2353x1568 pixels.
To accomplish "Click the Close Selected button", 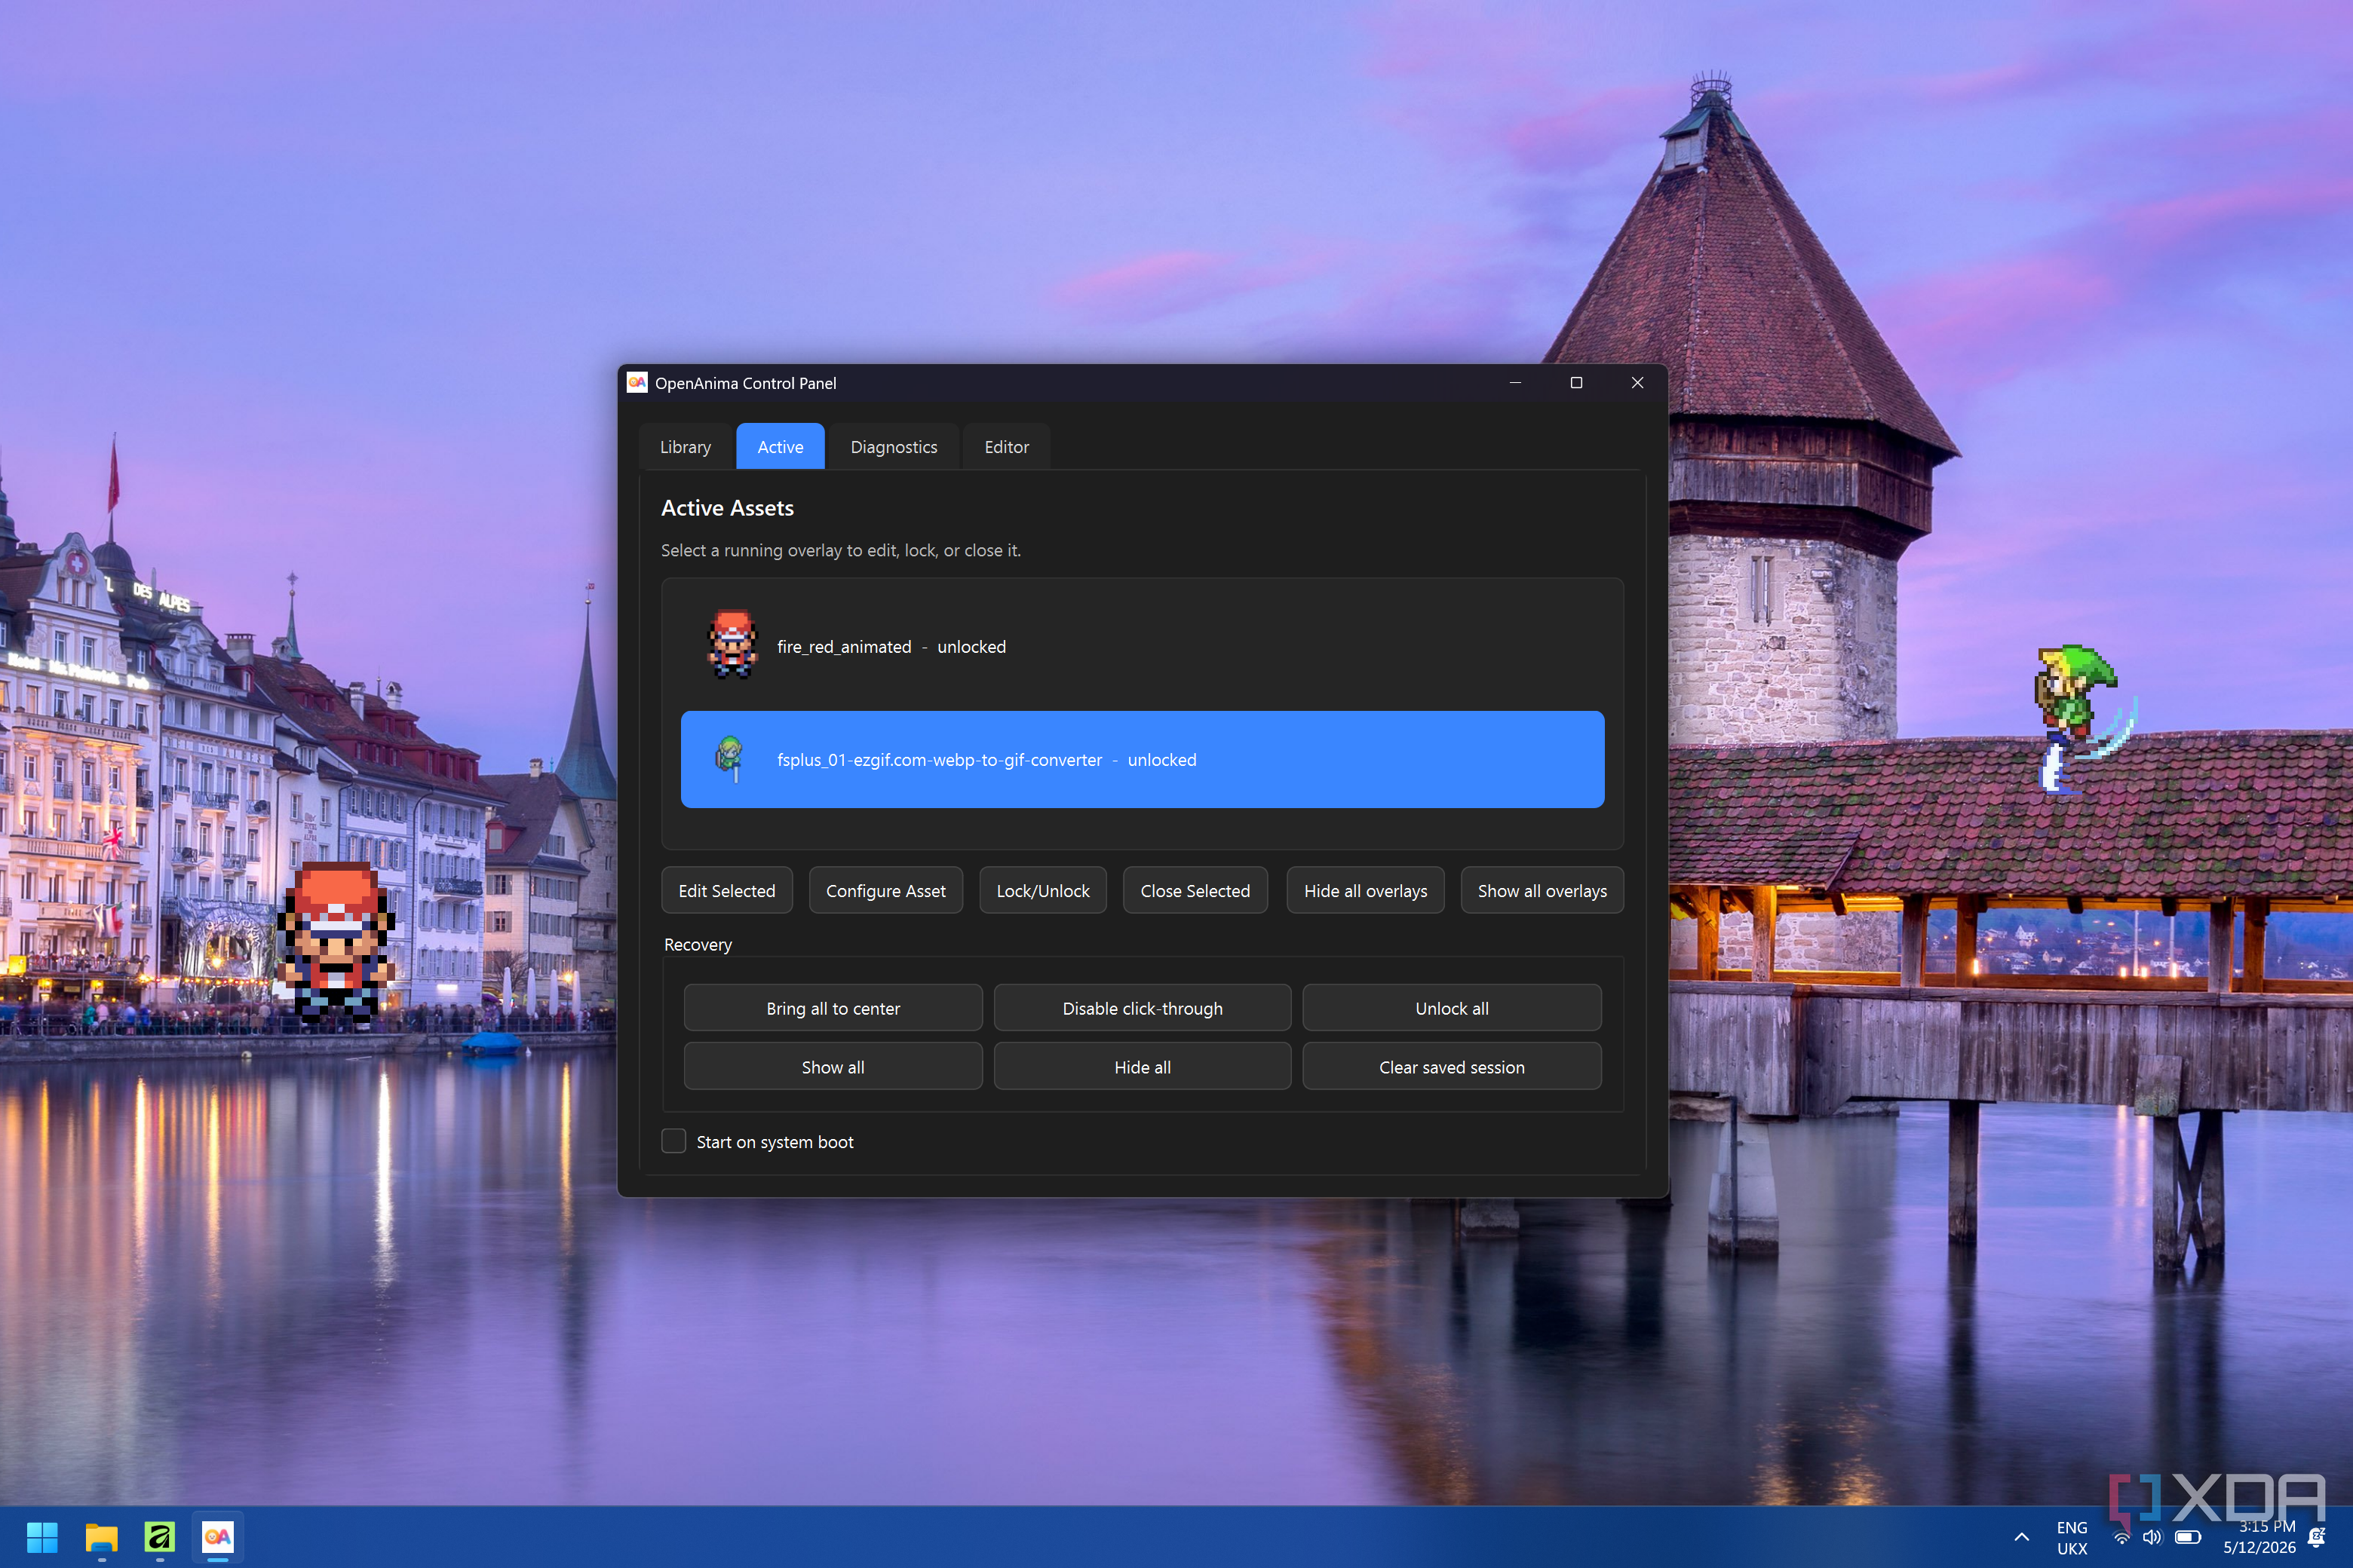I will click(1195, 891).
